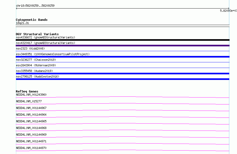The image size is (237, 154).
Task: Select transcript NEDD4L|NM_001144965
Action: pyautogui.click(x=31, y=121)
